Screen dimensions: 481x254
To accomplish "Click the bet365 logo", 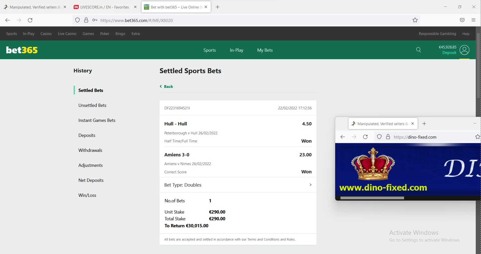I will (x=22, y=50).
